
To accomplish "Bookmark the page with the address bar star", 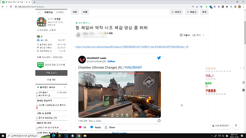I will (x=201, y=6).
